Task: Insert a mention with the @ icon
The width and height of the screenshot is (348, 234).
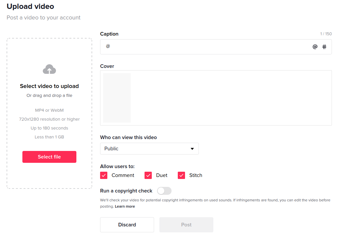Action: point(315,47)
